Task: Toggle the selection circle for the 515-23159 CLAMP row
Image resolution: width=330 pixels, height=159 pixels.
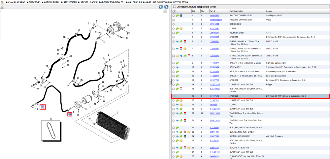Action: coord(174,84)
